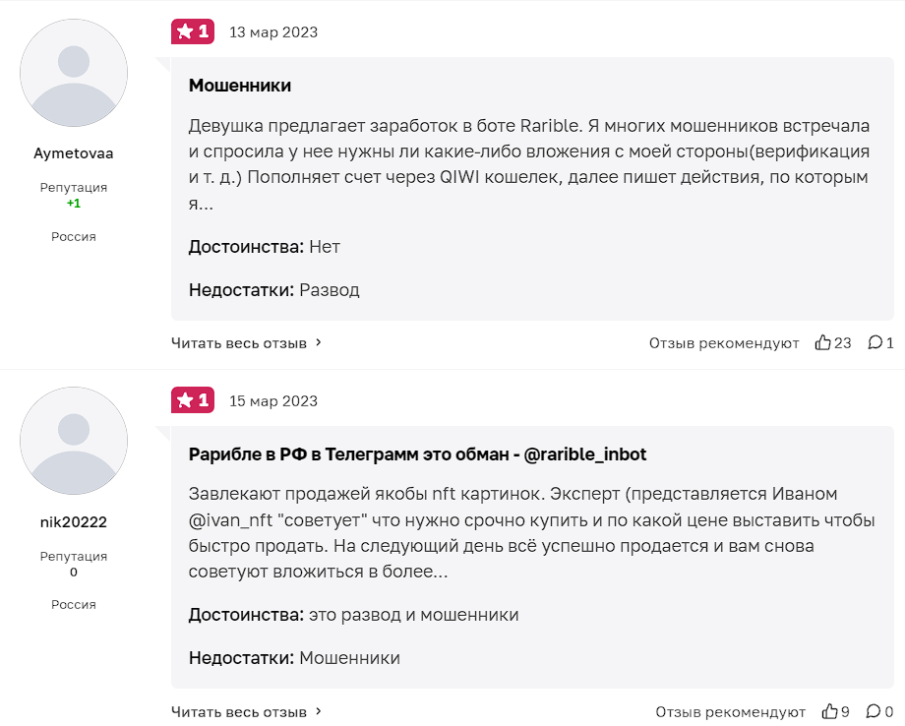Open the review title "Мошенники"
The width and height of the screenshot is (905, 726).
click(x=240, y=86)
